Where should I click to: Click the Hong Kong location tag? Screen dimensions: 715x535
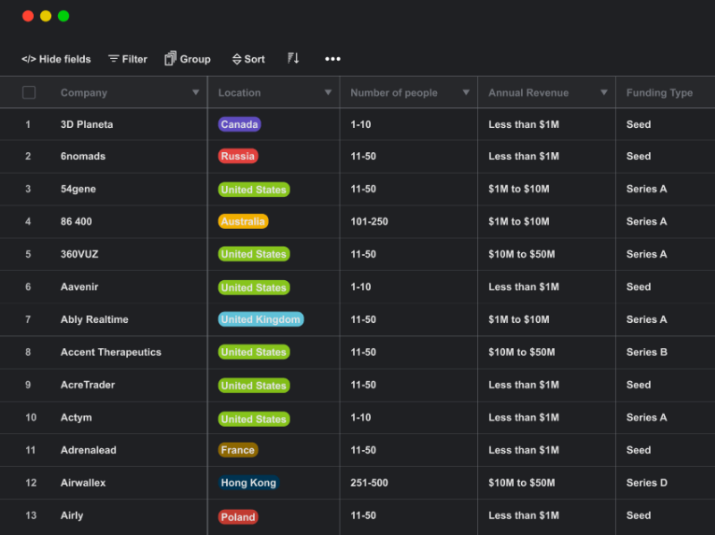[x=248, y=483]
